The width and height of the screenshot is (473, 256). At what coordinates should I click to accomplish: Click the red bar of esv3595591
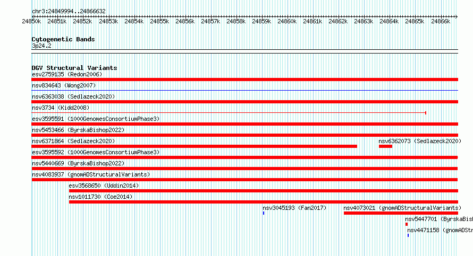coord(244,124)
